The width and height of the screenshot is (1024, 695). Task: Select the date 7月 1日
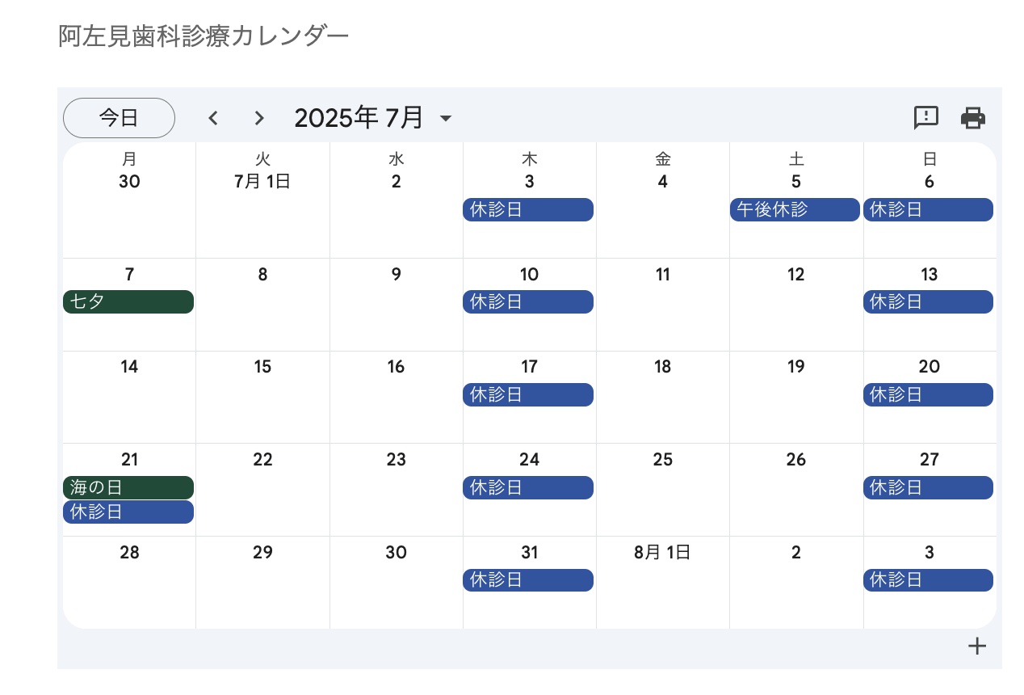[x=262, y=182]
